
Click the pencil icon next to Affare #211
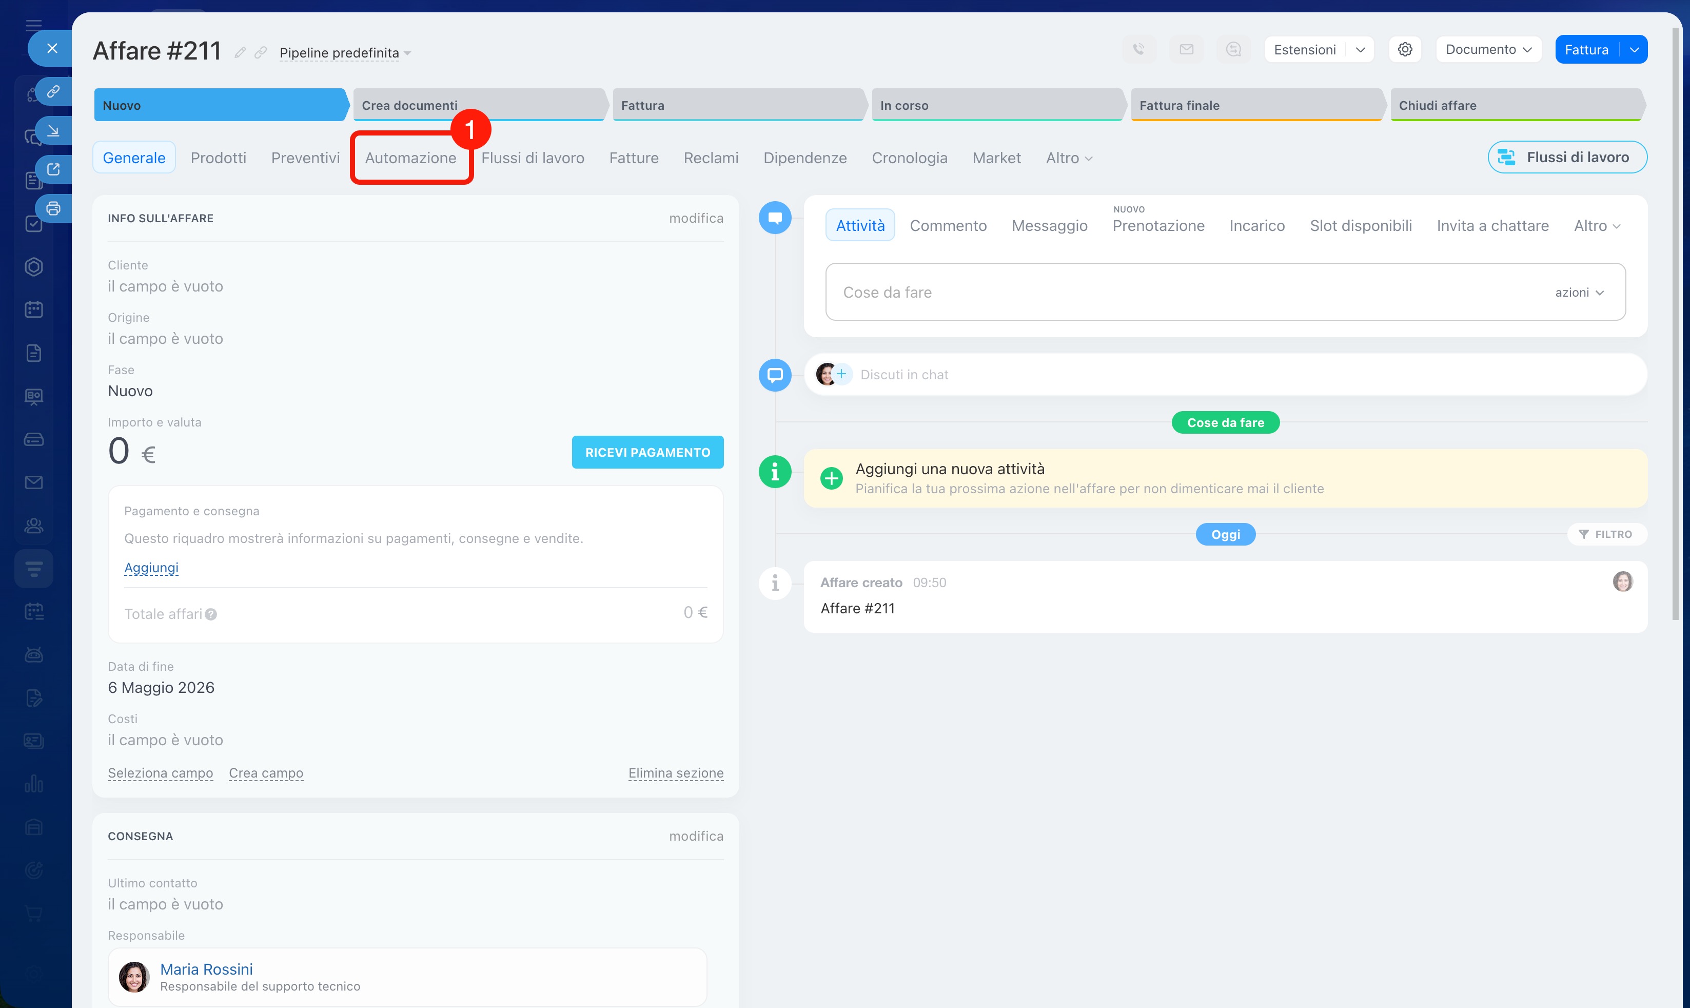pyautogui.click(x=240, y=52)
